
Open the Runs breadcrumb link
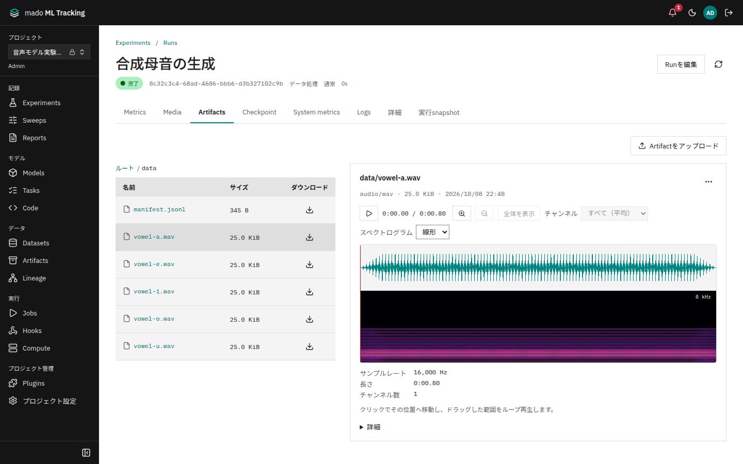[170, 43]
